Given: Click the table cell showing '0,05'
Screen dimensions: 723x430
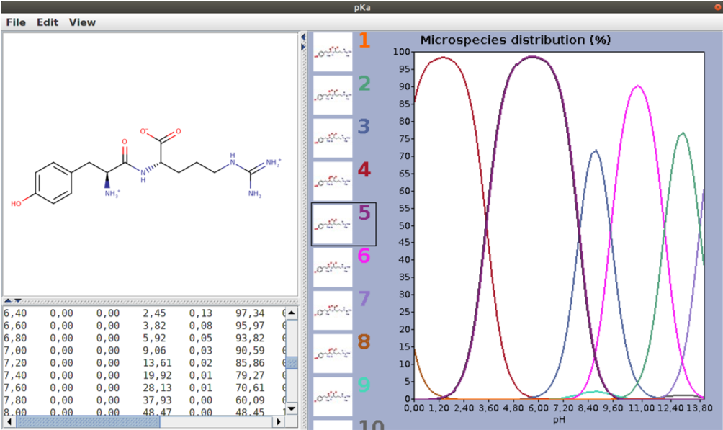Looking at the screenshot, I should (201, 339).
